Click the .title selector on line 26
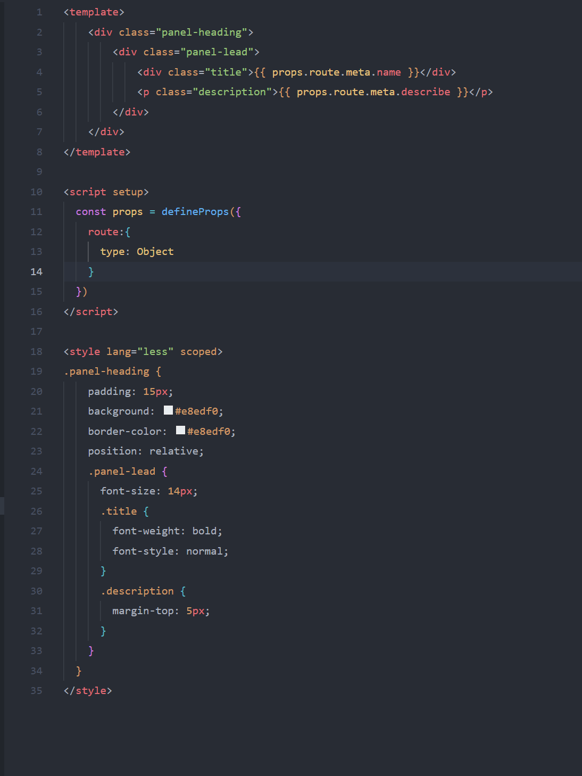582x776 pixels. click(x=118, y=511)
